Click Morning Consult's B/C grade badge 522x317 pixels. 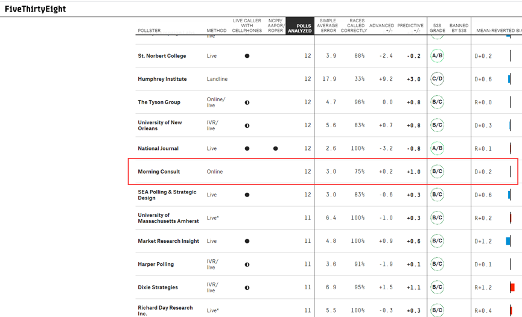437,172
